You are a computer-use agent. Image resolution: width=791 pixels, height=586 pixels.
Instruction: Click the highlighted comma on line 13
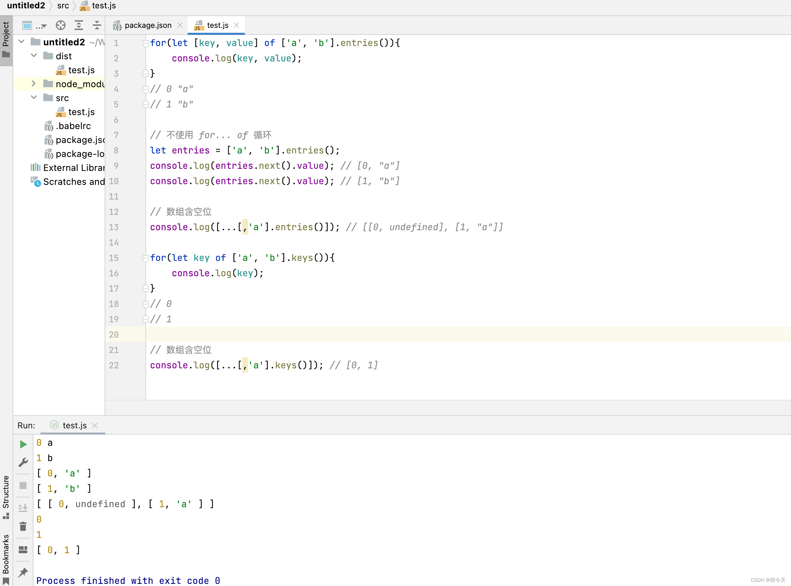[x=245, y=227]
